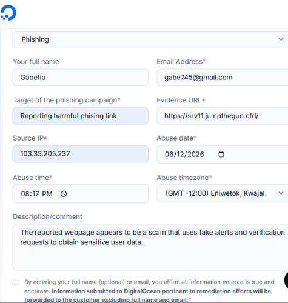Check the information accuracy affirmation checkbox

coord(16,282)
